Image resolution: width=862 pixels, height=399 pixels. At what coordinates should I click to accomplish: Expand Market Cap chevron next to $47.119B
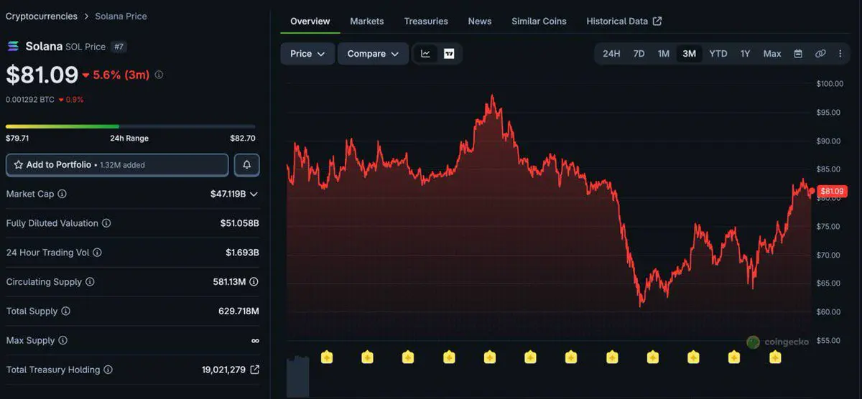[x=254, y=194]
